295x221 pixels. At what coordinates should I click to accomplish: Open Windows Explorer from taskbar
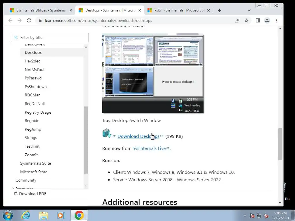pyautogui.click(x=44, y=215)
